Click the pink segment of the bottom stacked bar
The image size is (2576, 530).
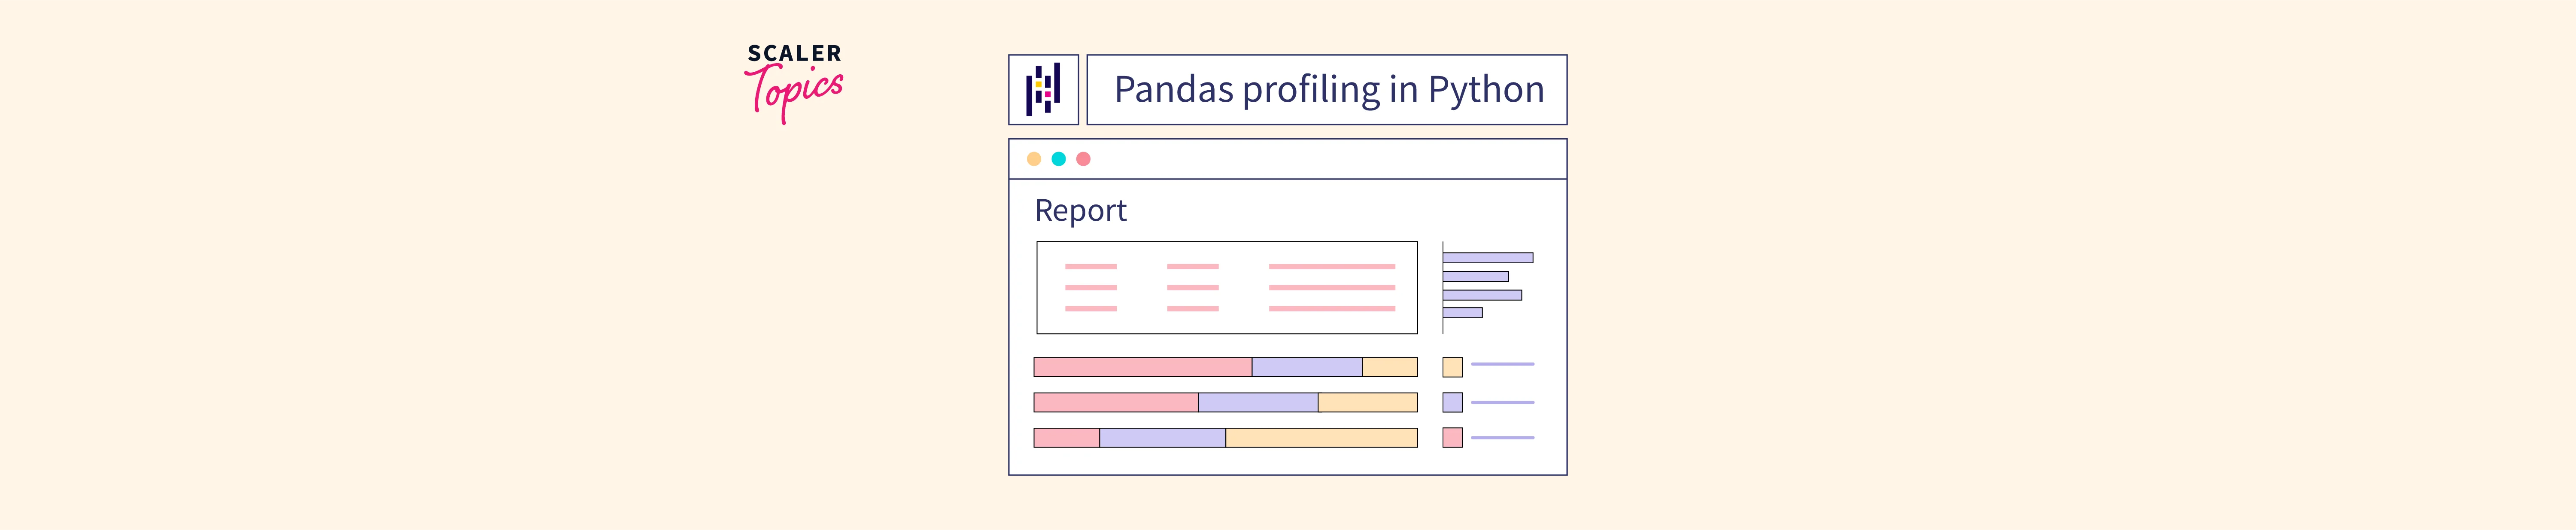(1066, 437)
